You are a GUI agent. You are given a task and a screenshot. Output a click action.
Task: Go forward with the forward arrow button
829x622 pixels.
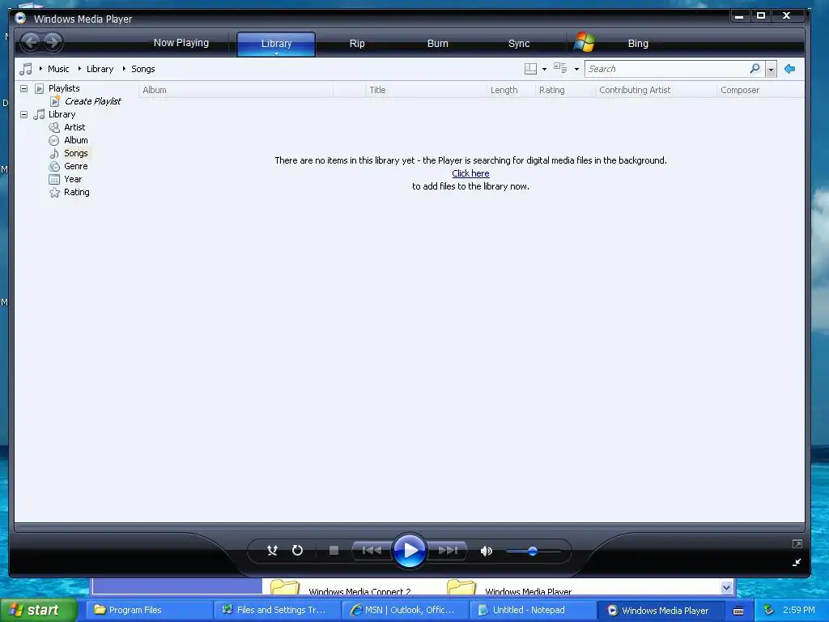pos(53,42)
